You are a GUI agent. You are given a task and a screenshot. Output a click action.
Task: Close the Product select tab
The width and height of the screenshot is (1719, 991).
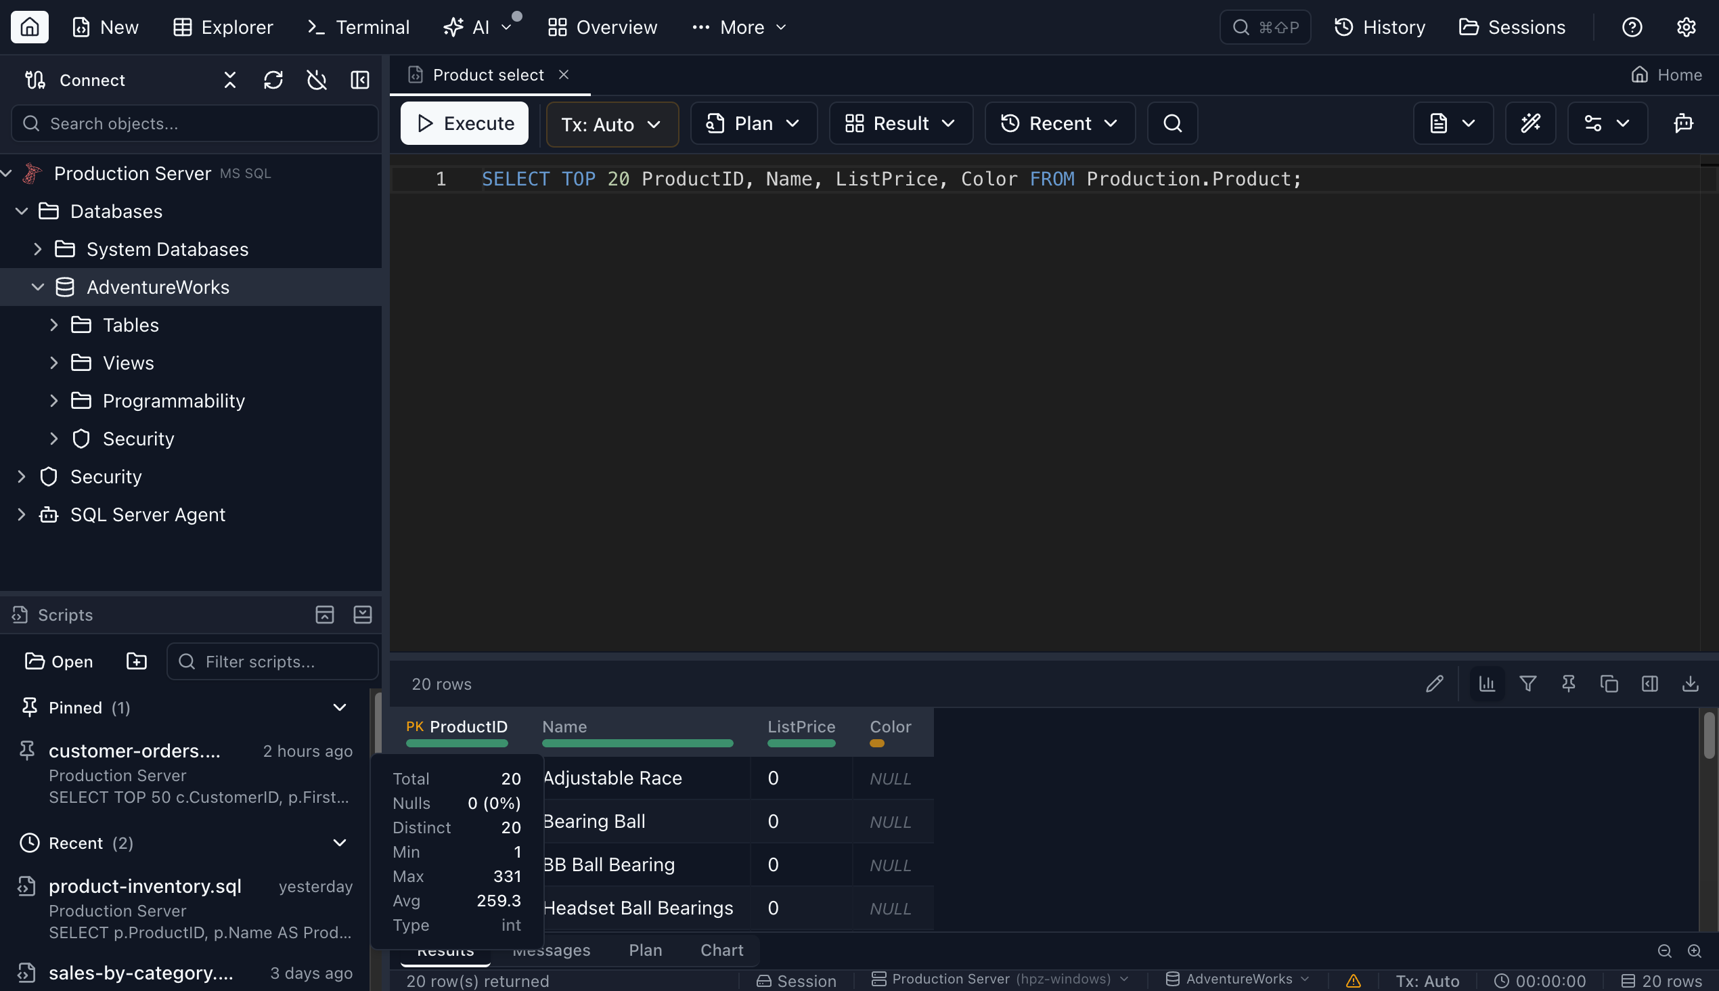pos(564,75)
